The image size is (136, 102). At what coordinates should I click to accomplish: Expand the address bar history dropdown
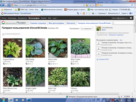click(x=84, y=5)
